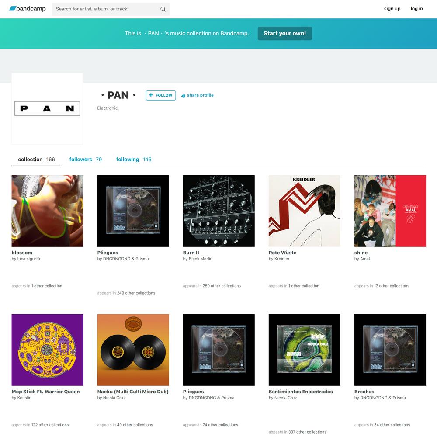Open the Black Merlin artist link
437x437 pixels.
pos(201,259)
